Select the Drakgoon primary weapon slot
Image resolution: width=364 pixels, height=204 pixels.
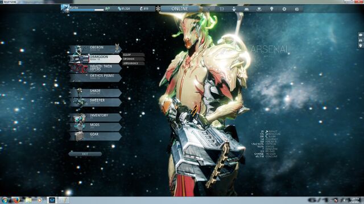pyautogui.click(x=95, y=59)
